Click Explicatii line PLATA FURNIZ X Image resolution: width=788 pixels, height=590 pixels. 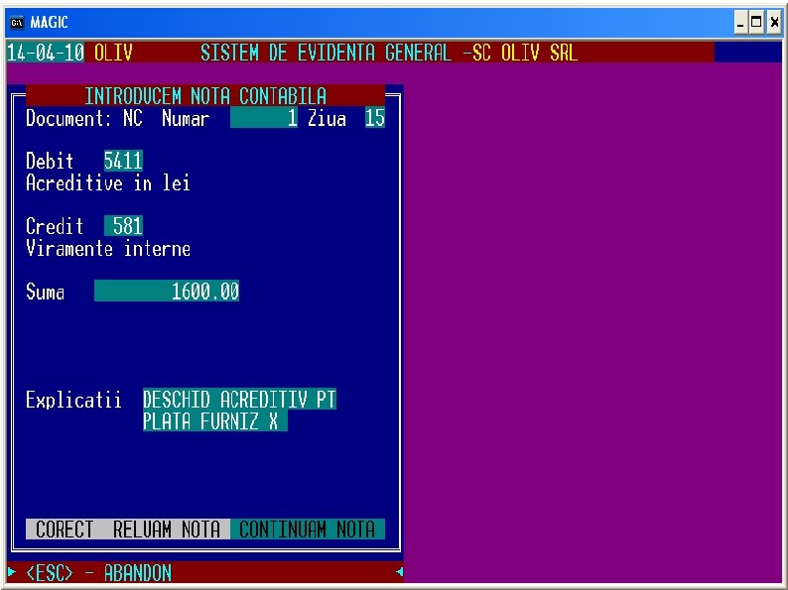pyautogui.click(x=215, y=420)
